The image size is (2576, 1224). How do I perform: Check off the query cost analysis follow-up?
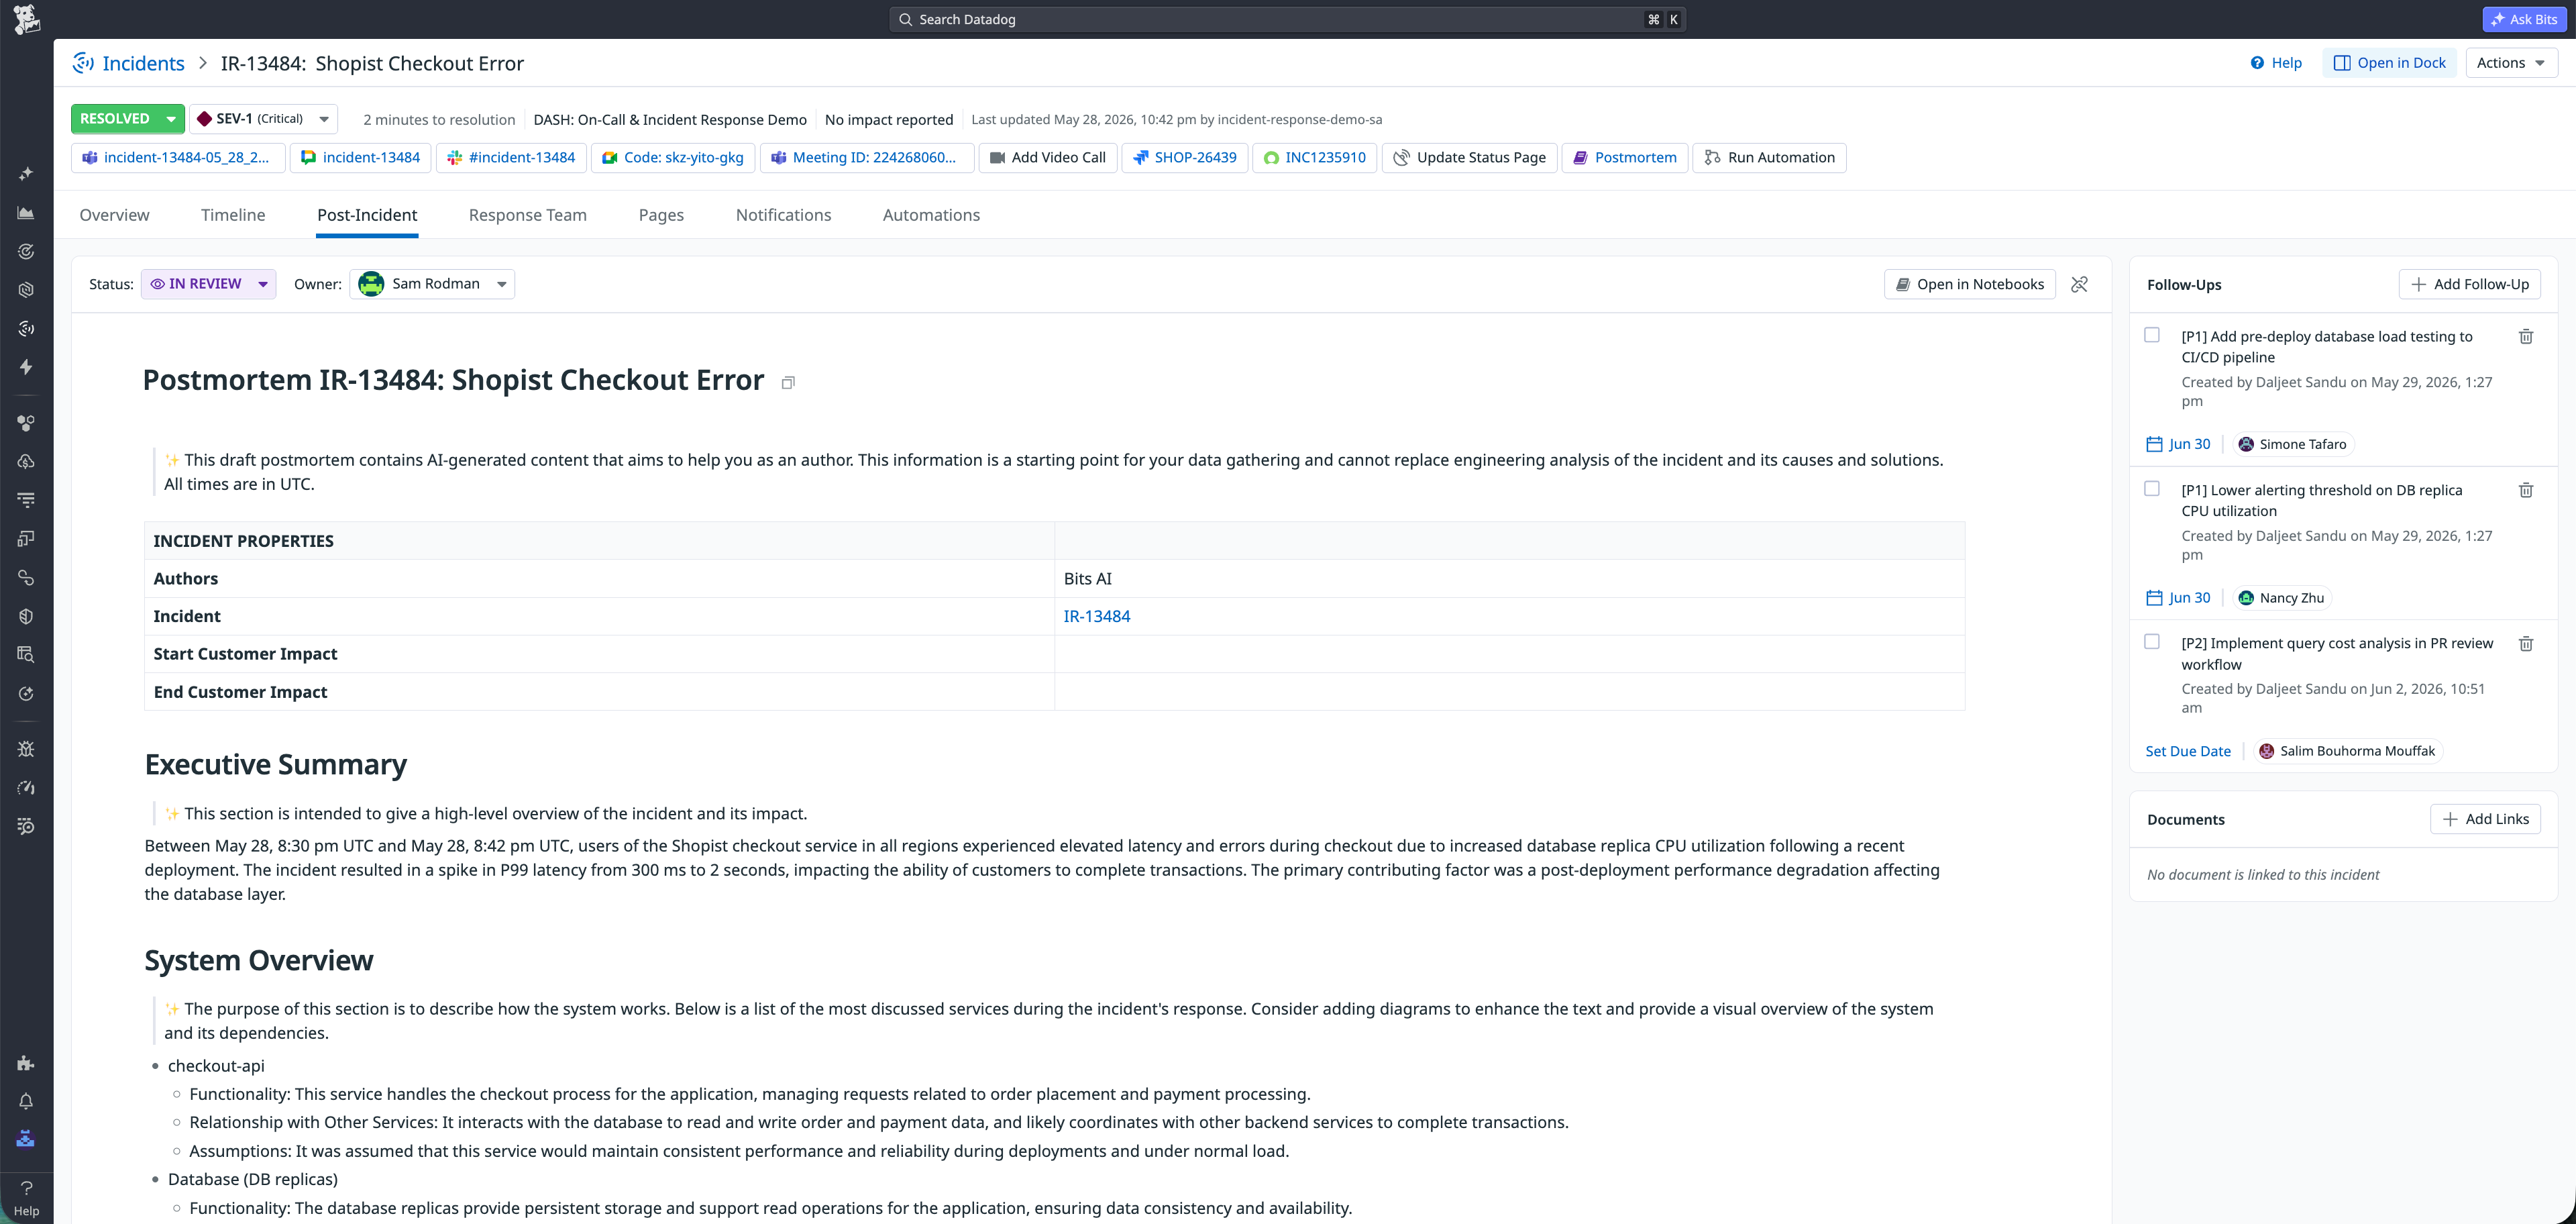(x=2152, y=642)
